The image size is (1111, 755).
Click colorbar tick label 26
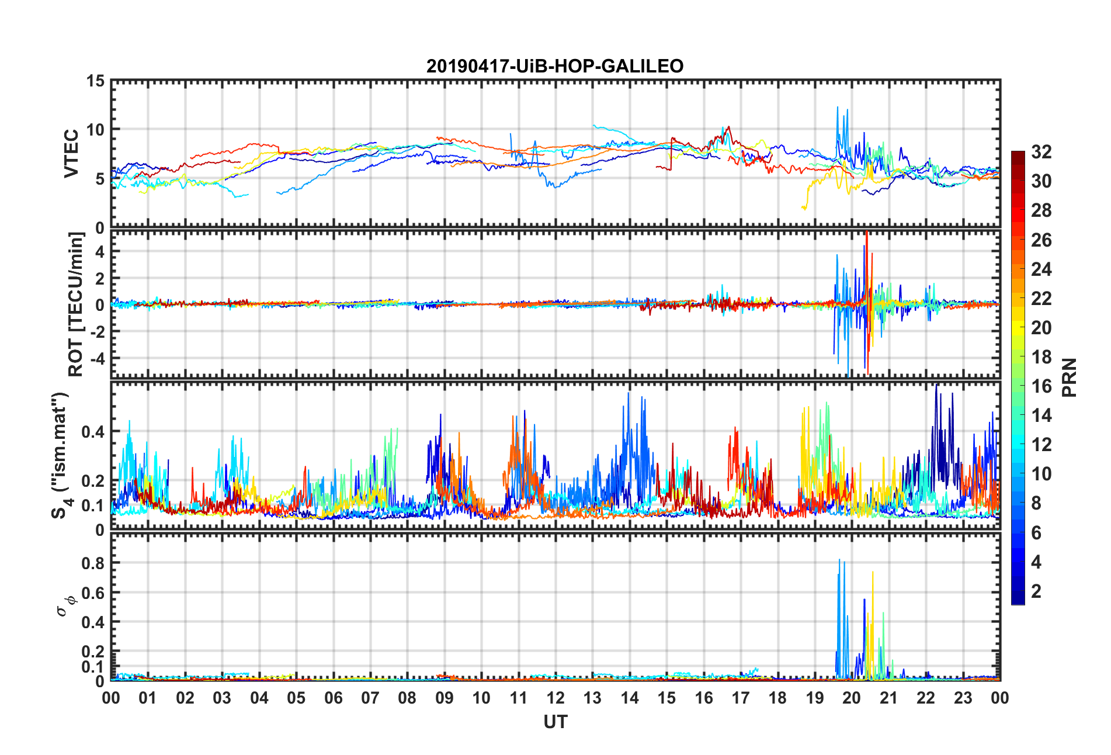[x=1041, y=240]
